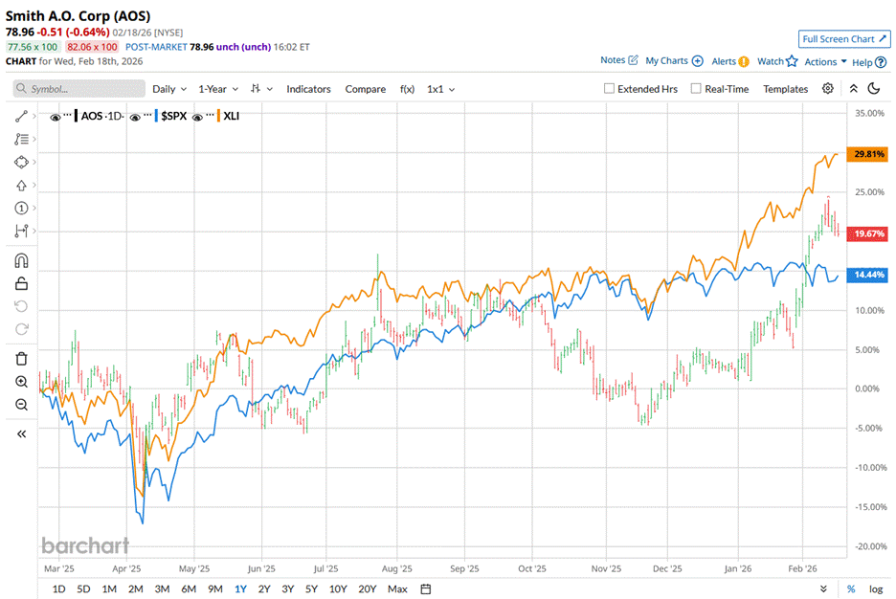Open chart settings gear
The width and height of the screenshot is (896, 599).
(x=828, y=89)
